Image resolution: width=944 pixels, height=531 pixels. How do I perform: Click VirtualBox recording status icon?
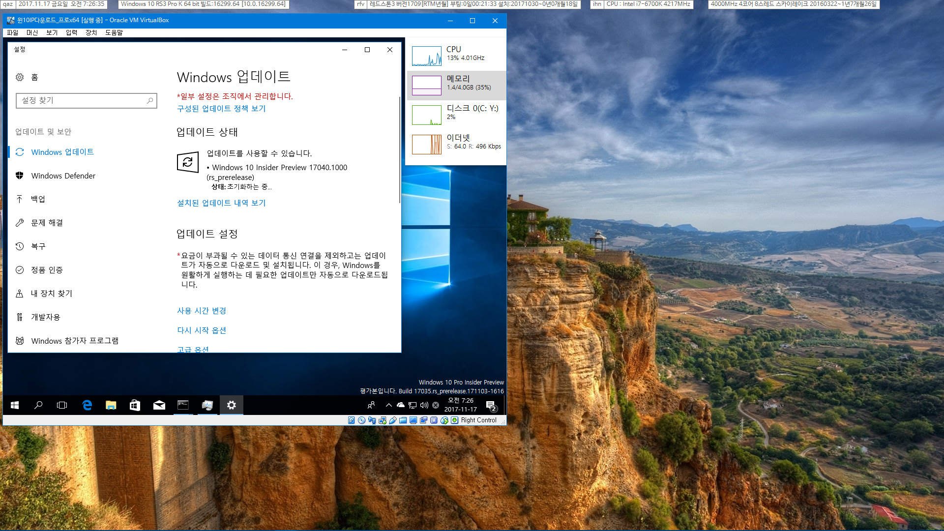[424, 420]
